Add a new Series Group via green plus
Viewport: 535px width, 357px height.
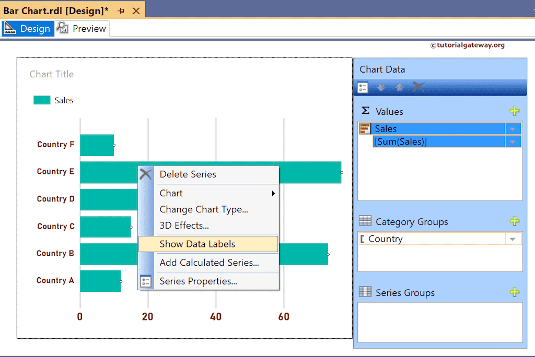tap(515, 292)
